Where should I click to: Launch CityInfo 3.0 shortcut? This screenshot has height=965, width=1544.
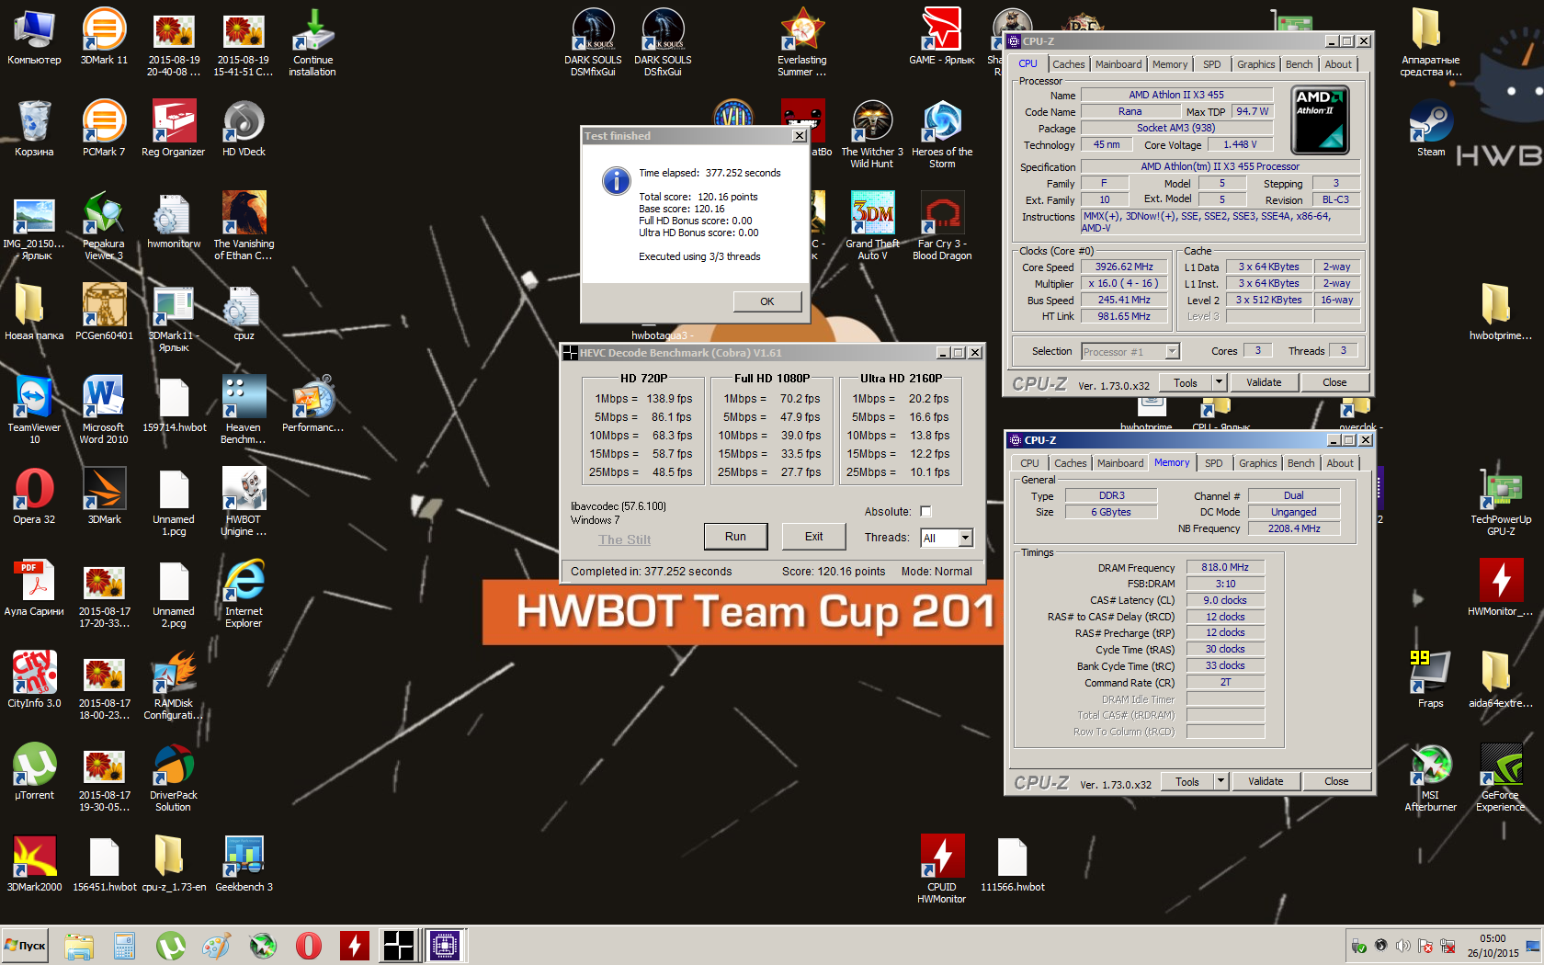pyautogui.click(x=34, y=680)
